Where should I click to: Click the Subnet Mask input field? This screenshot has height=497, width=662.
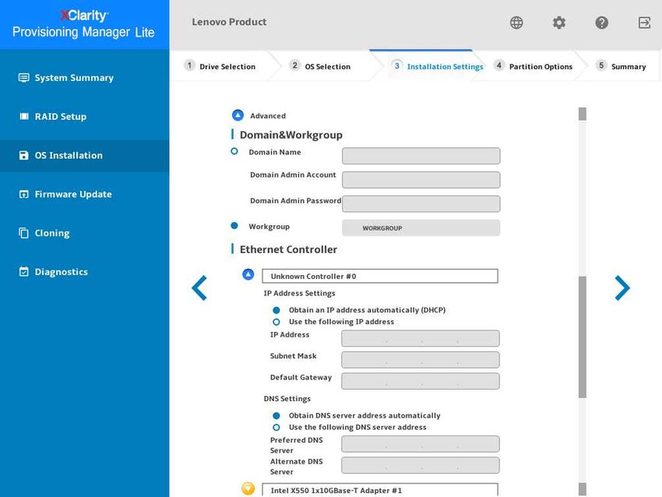421,360
